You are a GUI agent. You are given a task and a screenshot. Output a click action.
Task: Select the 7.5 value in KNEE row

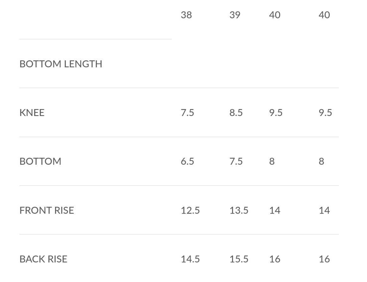187,113
